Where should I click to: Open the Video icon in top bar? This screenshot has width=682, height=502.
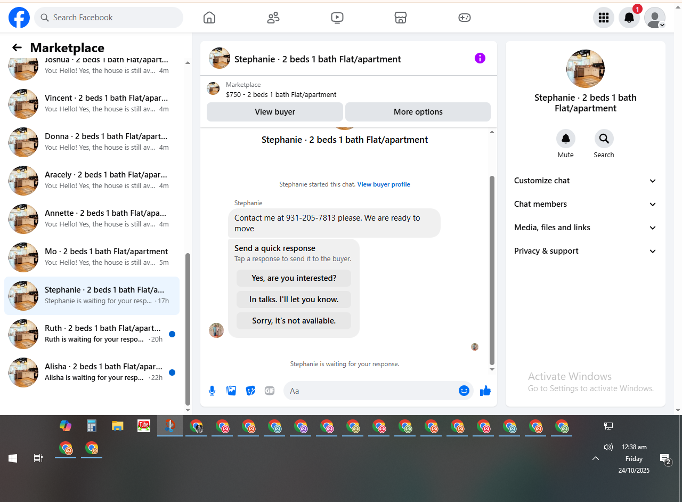(337, 18)
